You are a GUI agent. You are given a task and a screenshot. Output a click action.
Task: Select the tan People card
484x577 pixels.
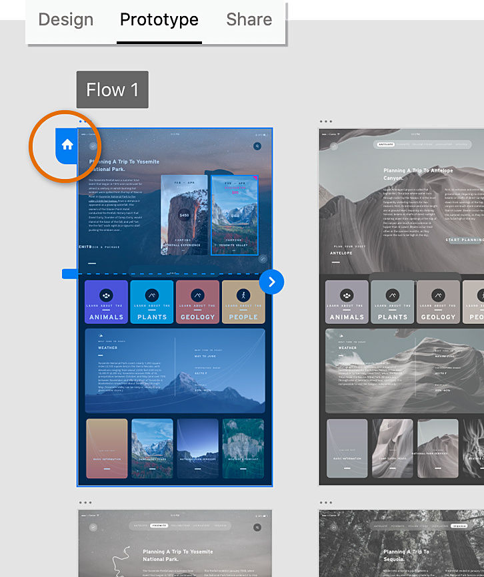(x=243, y=302)
